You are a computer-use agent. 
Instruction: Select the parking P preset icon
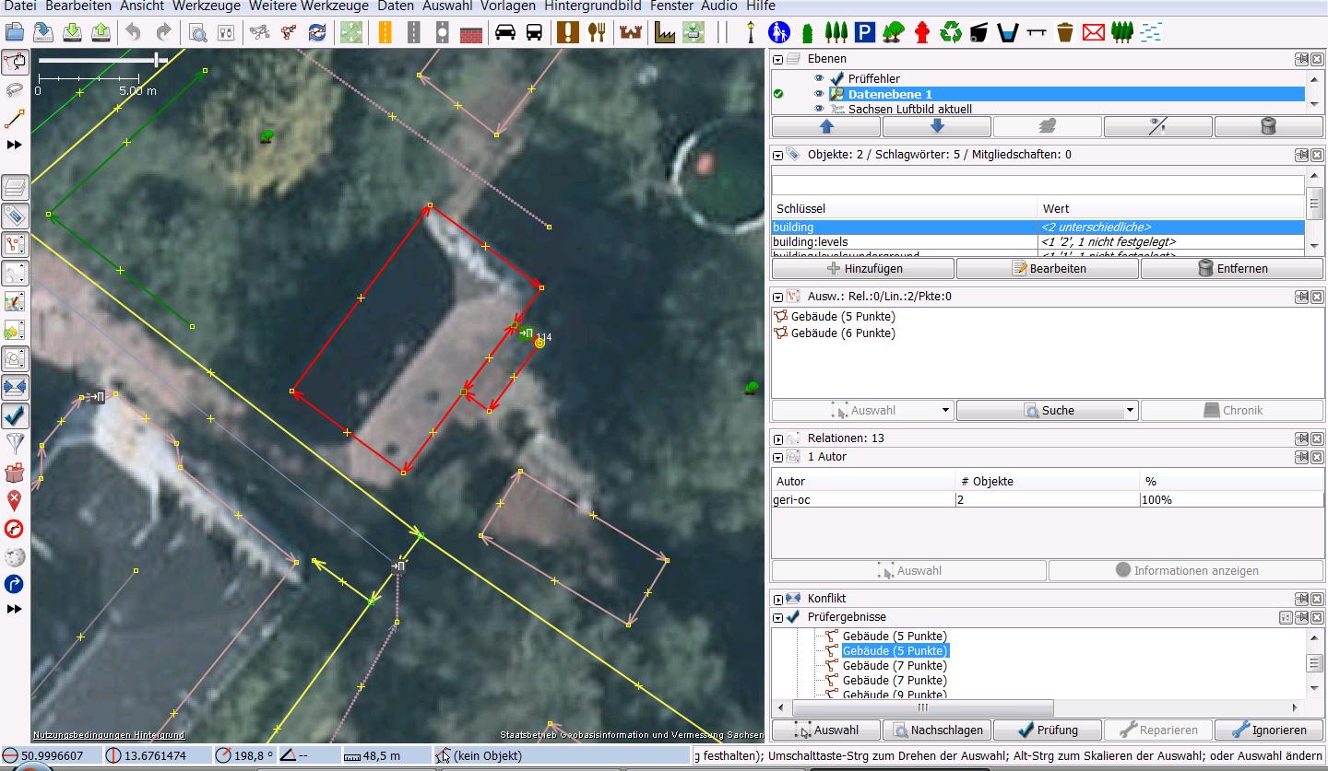pos(864,32)
